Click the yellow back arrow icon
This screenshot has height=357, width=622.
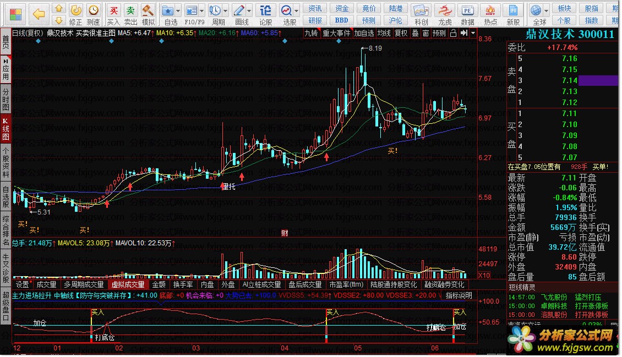[x=39, y=14]
